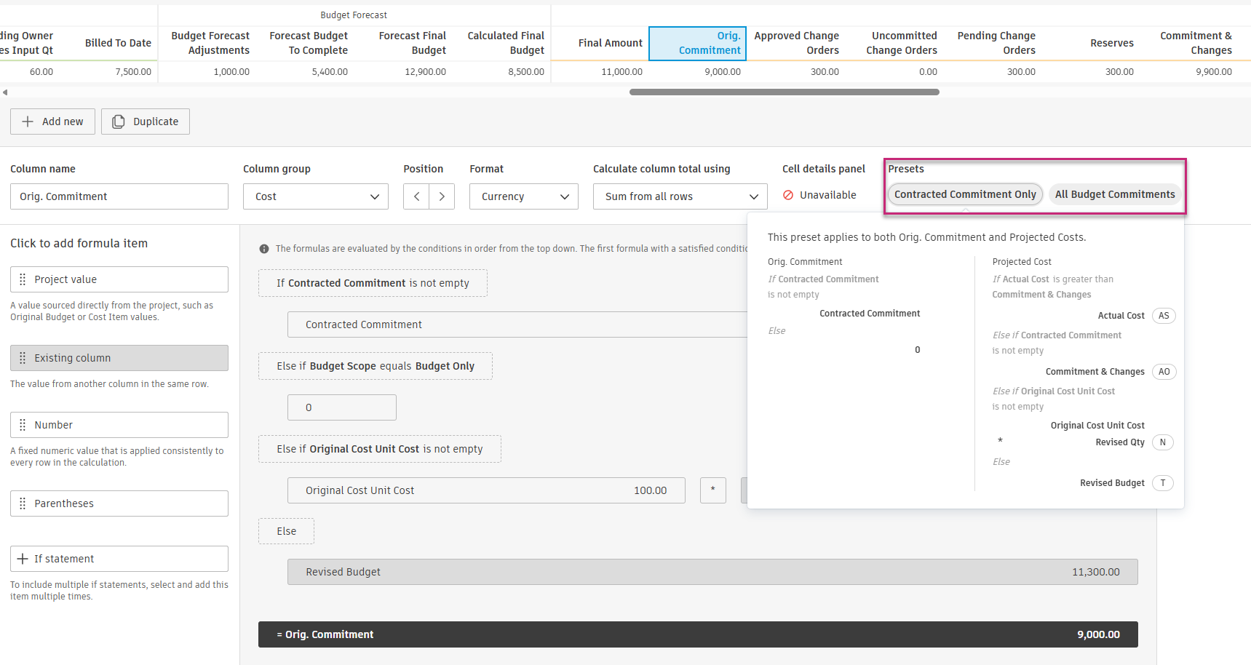Click the scroll-left arrow

click(x=5, y=92)
